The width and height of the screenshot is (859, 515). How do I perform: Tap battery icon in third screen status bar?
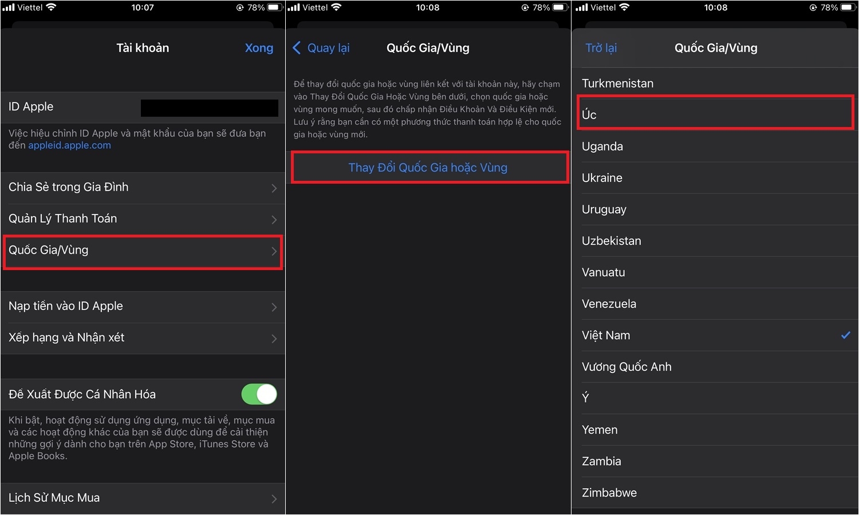coord(849,7)
